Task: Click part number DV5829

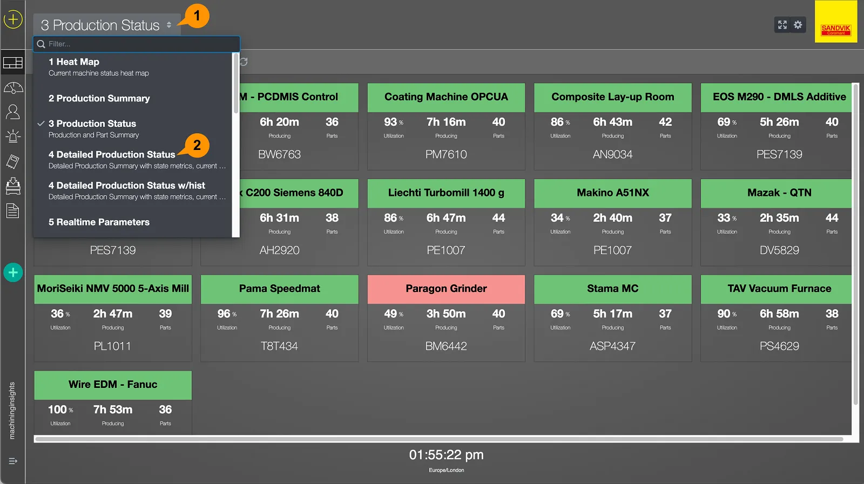Action: point(779,250)
